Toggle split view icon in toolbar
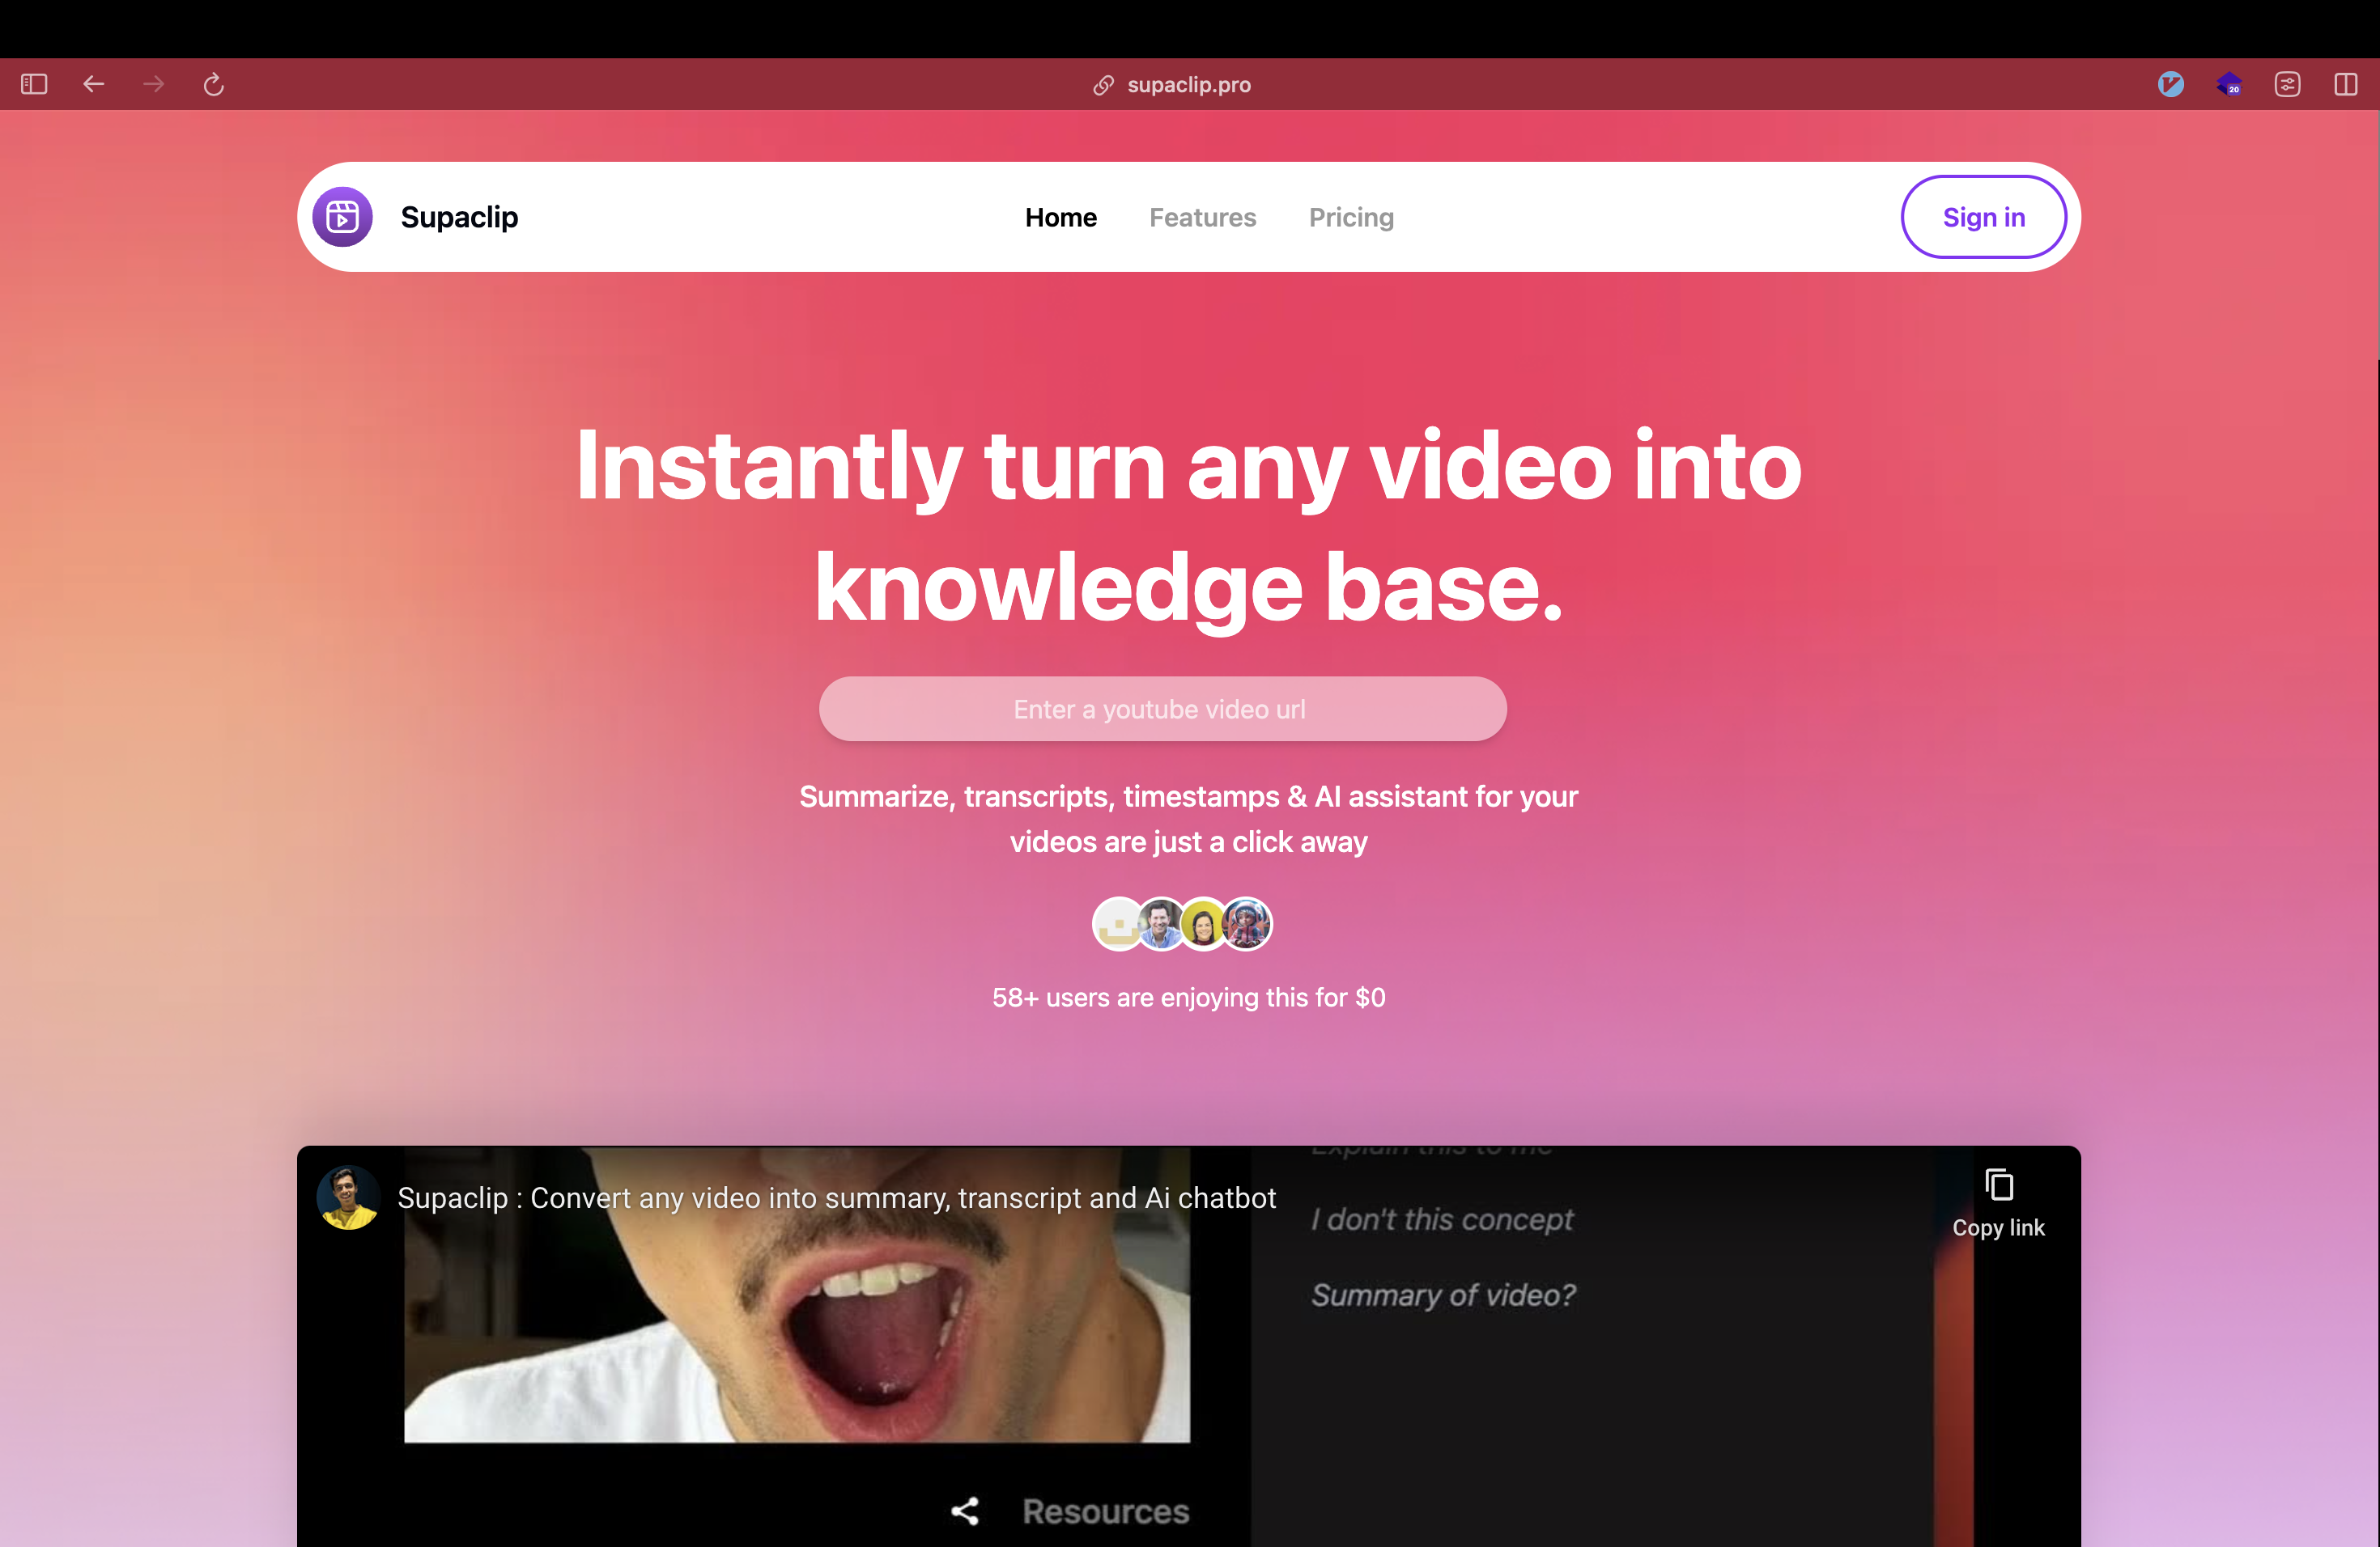Viewport: 2380px width, 1547px height. pyautogui.click(x=2346, y=84)
